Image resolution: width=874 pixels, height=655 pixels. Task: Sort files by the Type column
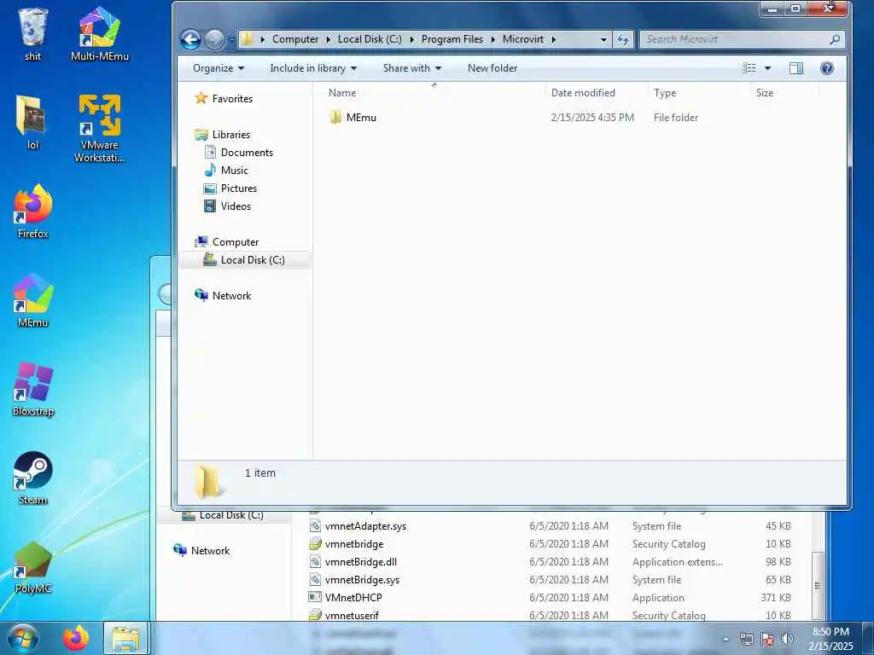[700, 93]
